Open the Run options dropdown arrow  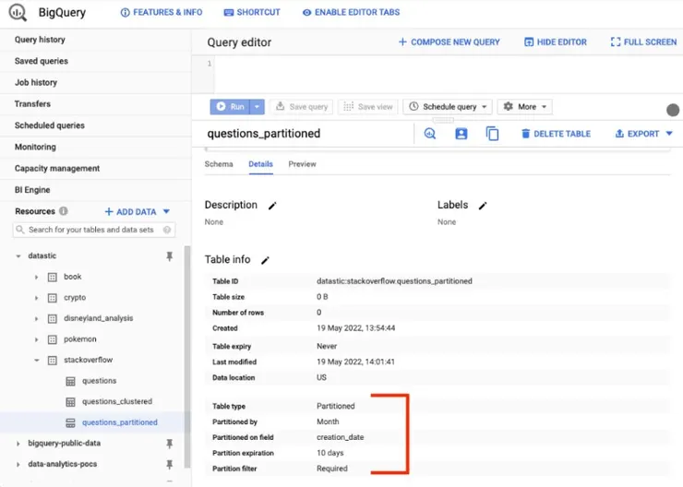(257, 107)
